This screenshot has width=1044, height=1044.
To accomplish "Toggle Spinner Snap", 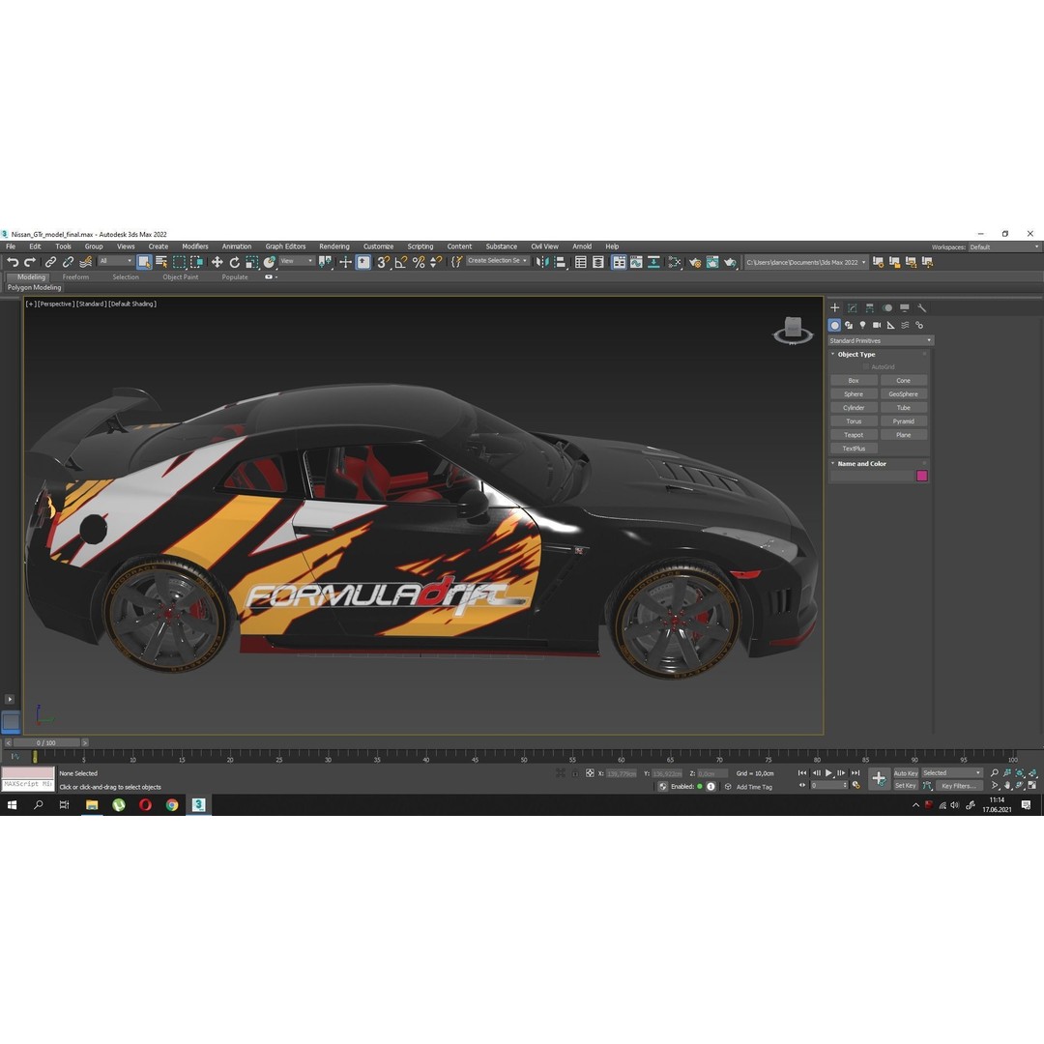I will [x=435, y=262].
